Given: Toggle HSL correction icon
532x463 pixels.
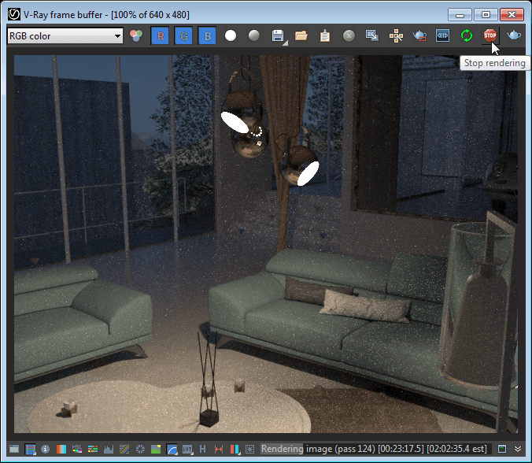Looking at the screenshot, I should 76,449.
